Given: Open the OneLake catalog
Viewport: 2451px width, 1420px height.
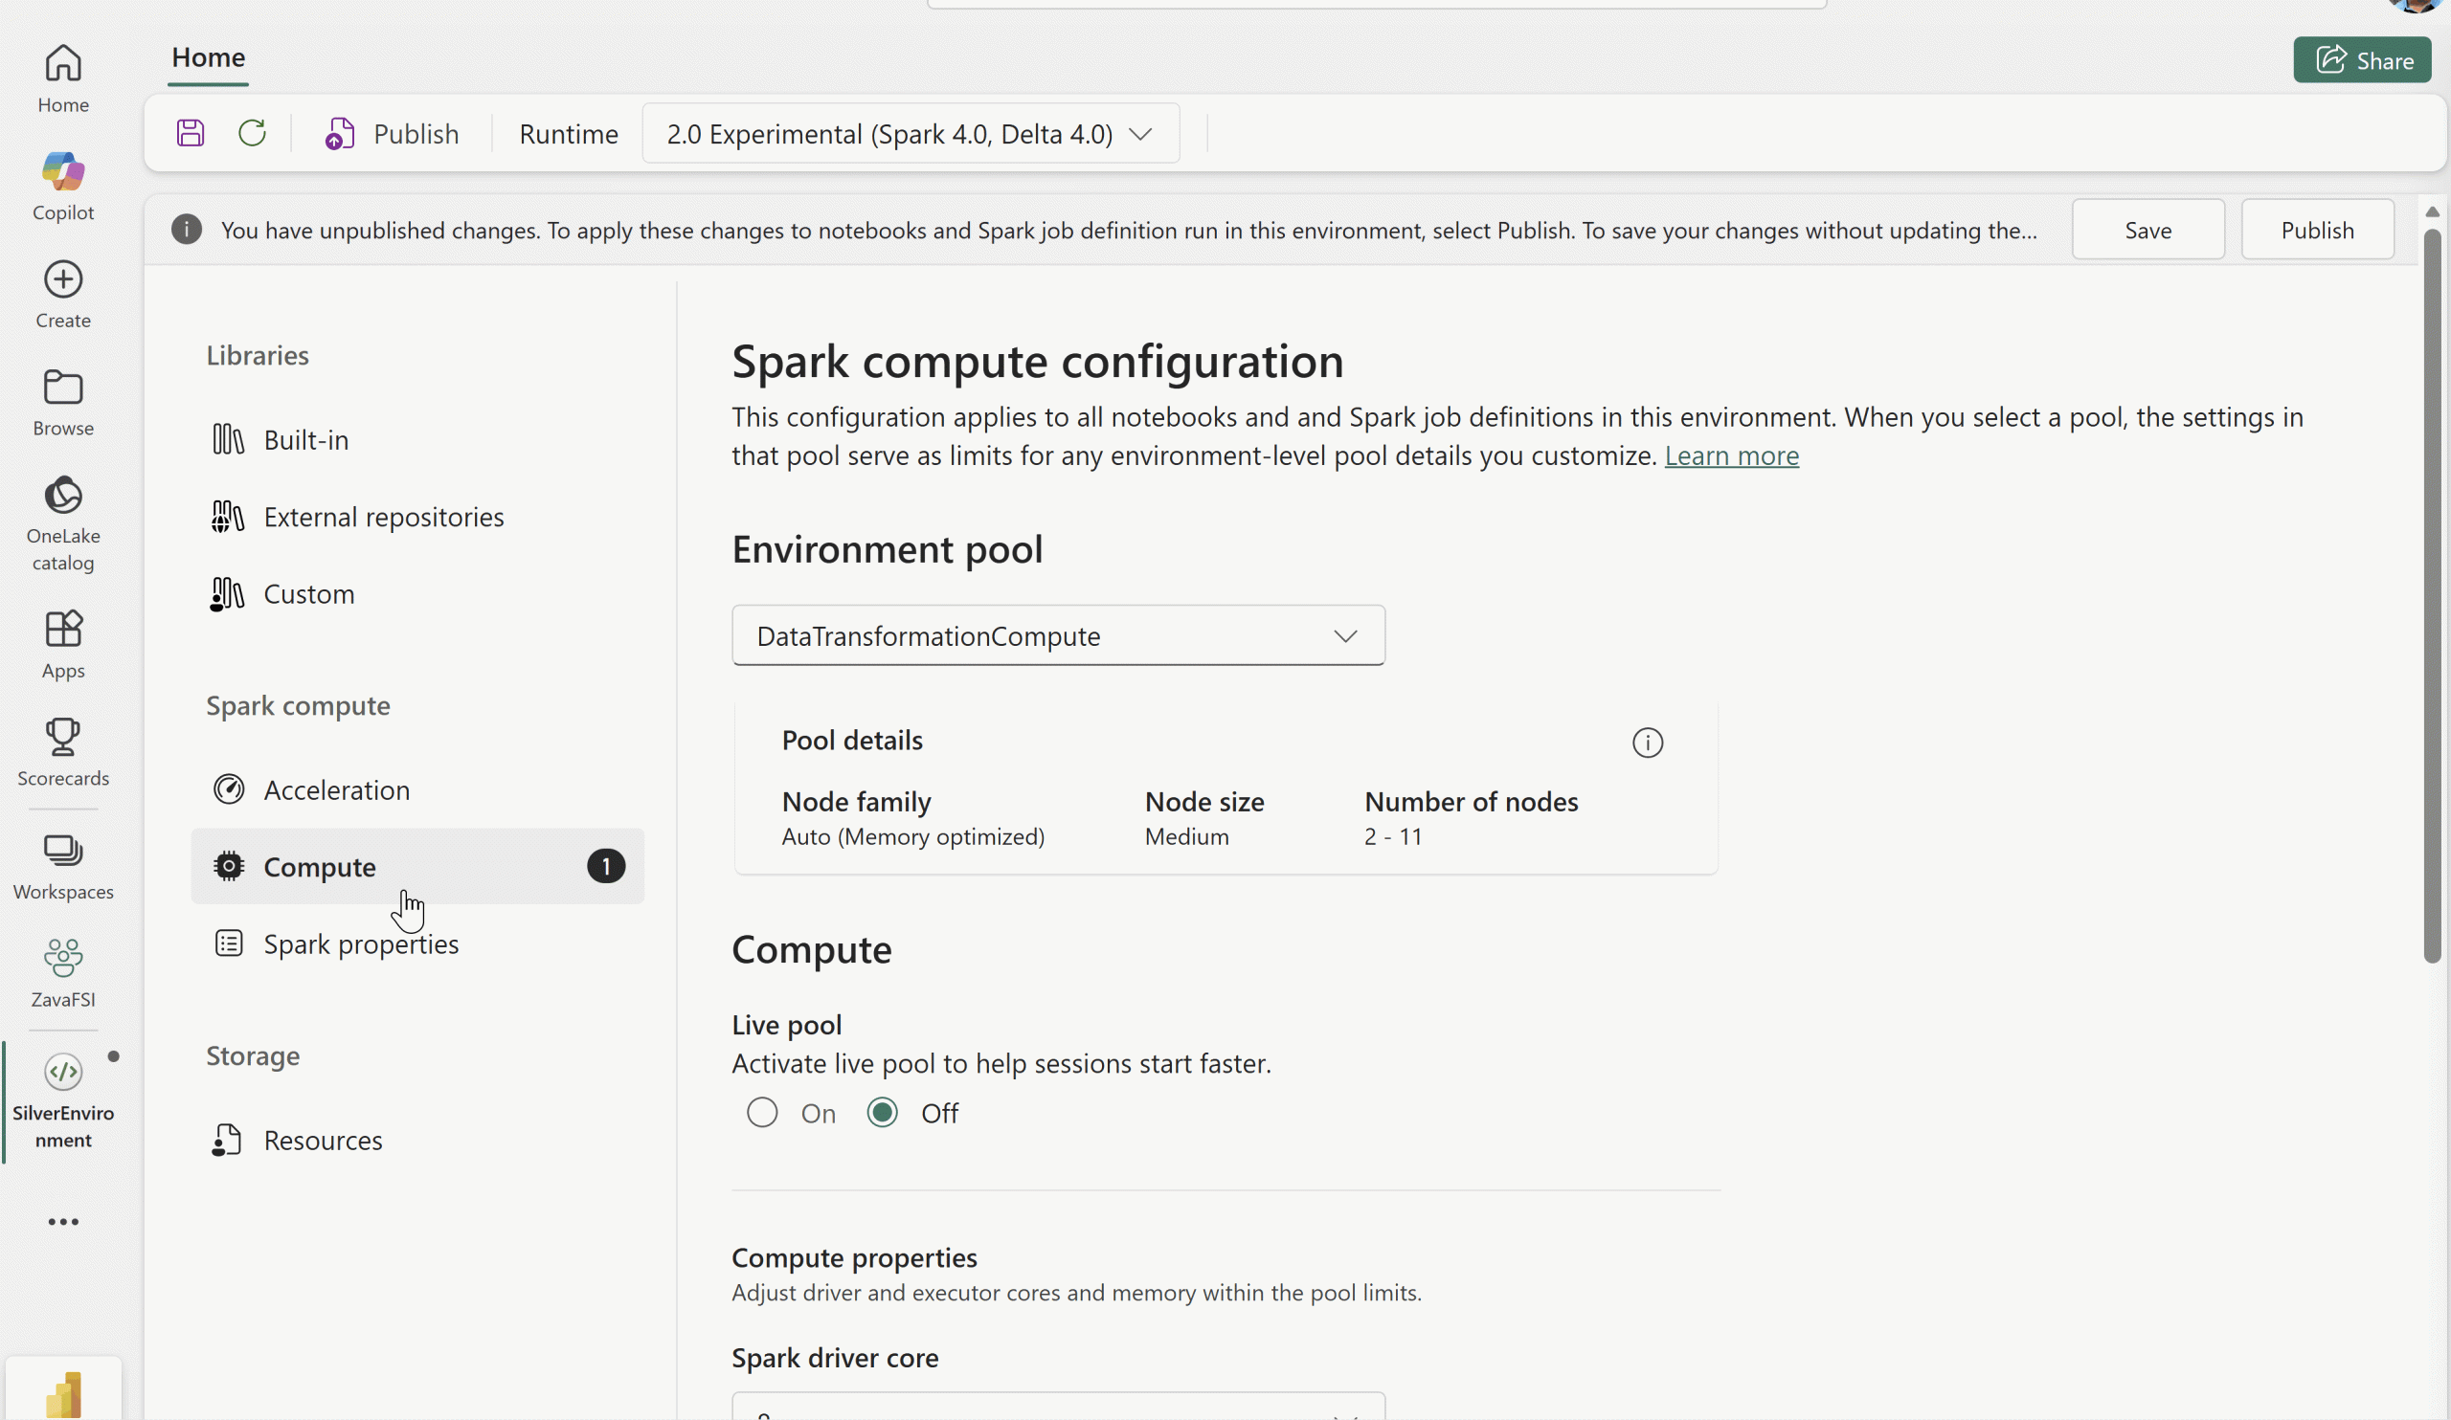Looking at the screenshot, I should (62, 520).
